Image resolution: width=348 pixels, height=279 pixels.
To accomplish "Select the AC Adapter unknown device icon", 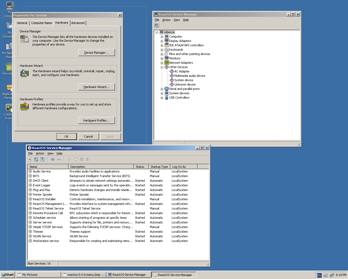I will (172, 71).
